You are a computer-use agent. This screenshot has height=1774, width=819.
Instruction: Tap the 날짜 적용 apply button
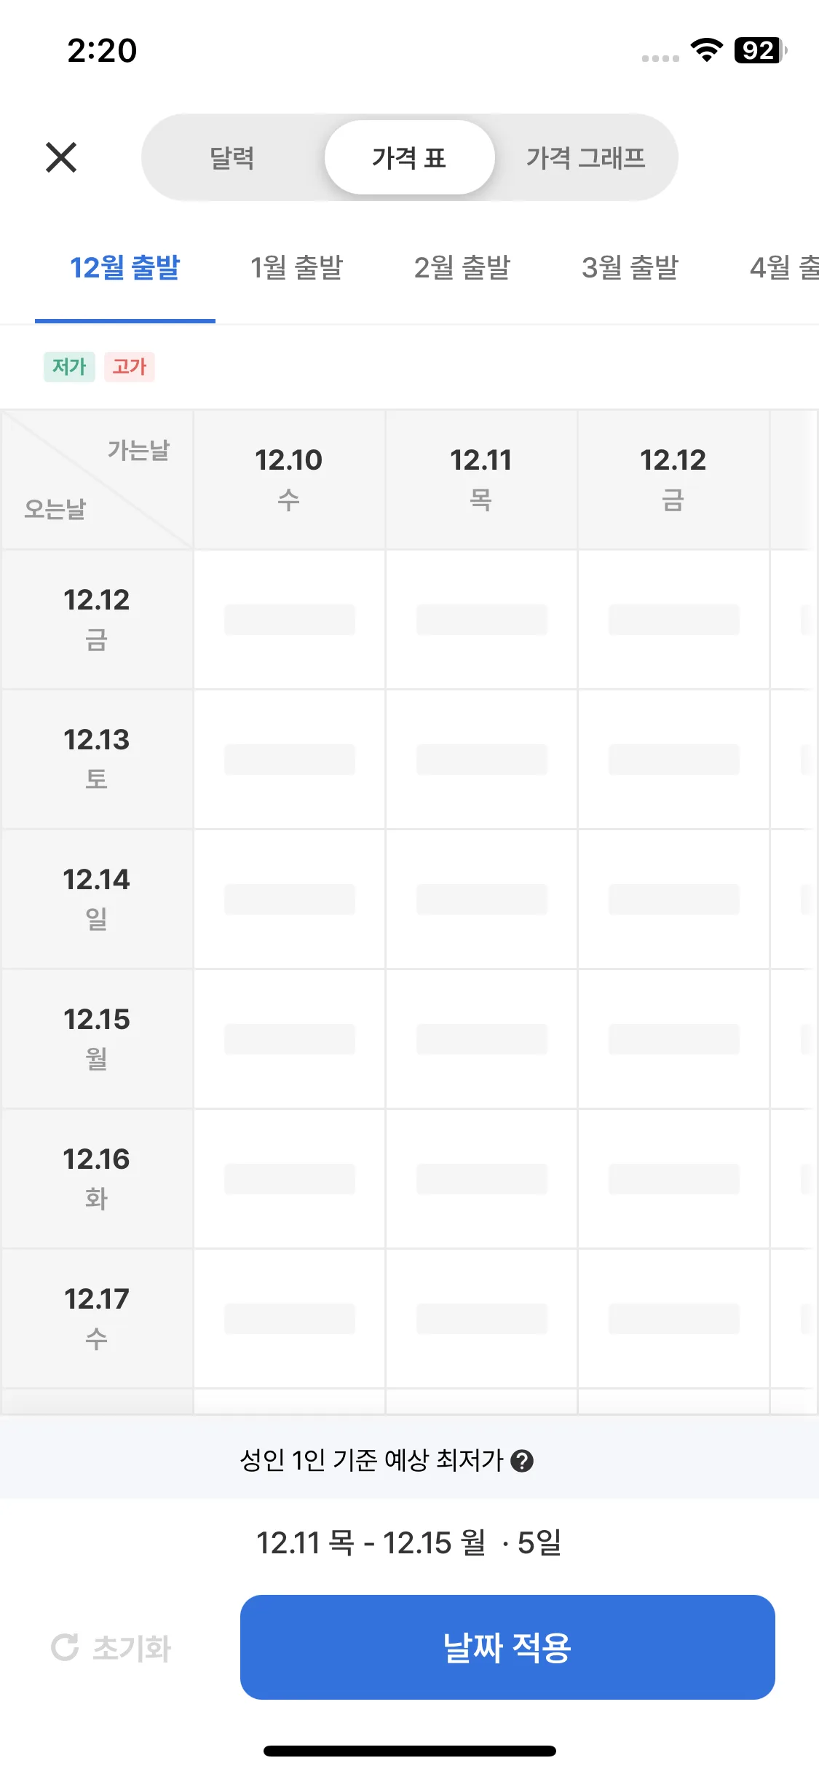[507, 1647]
